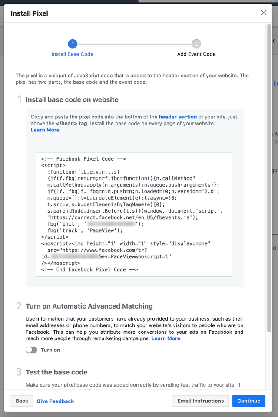Click the Continue button
Viewport: 278px width, 417px height.
(249, 401)
